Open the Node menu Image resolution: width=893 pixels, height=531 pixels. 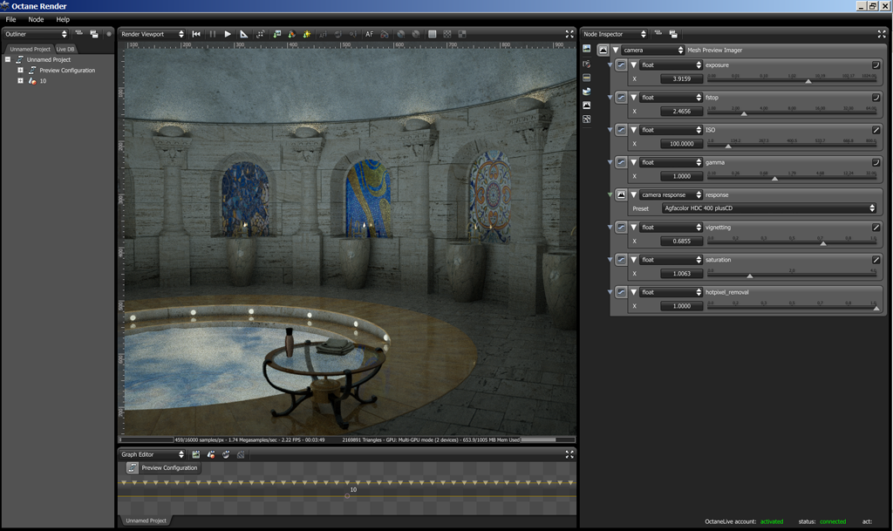[36, 19]
